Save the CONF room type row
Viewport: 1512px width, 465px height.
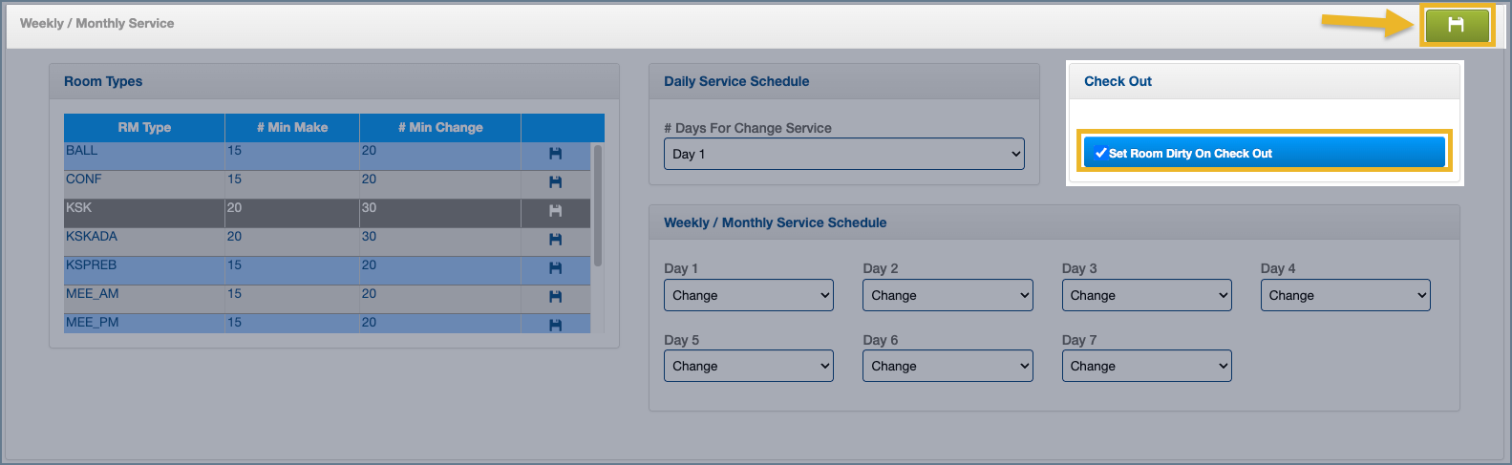[x=555, y=182]
